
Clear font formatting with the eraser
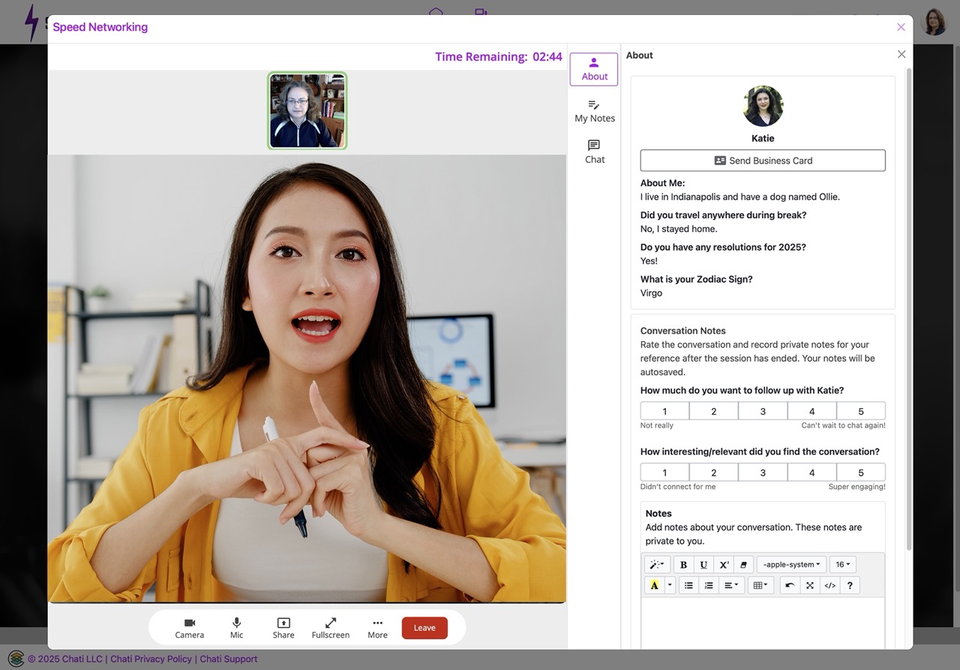click(743, 565)
